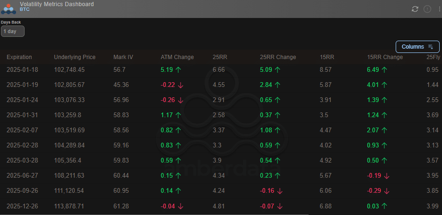Viewport: 442px width, 215px height.
Task: Click the BTC symbol label
Action: point(25,9)
